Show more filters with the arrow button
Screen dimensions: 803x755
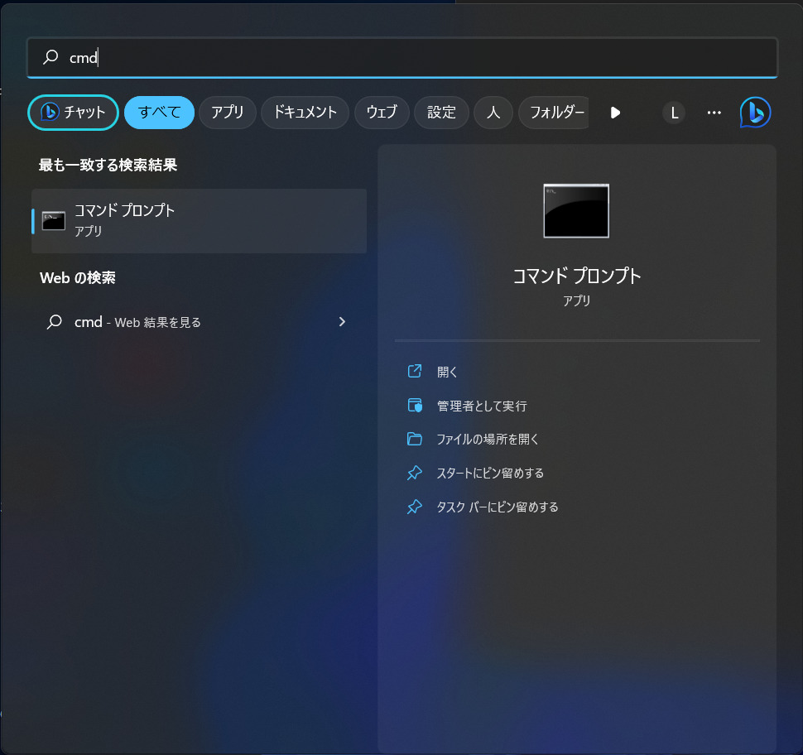pos(616,113)
